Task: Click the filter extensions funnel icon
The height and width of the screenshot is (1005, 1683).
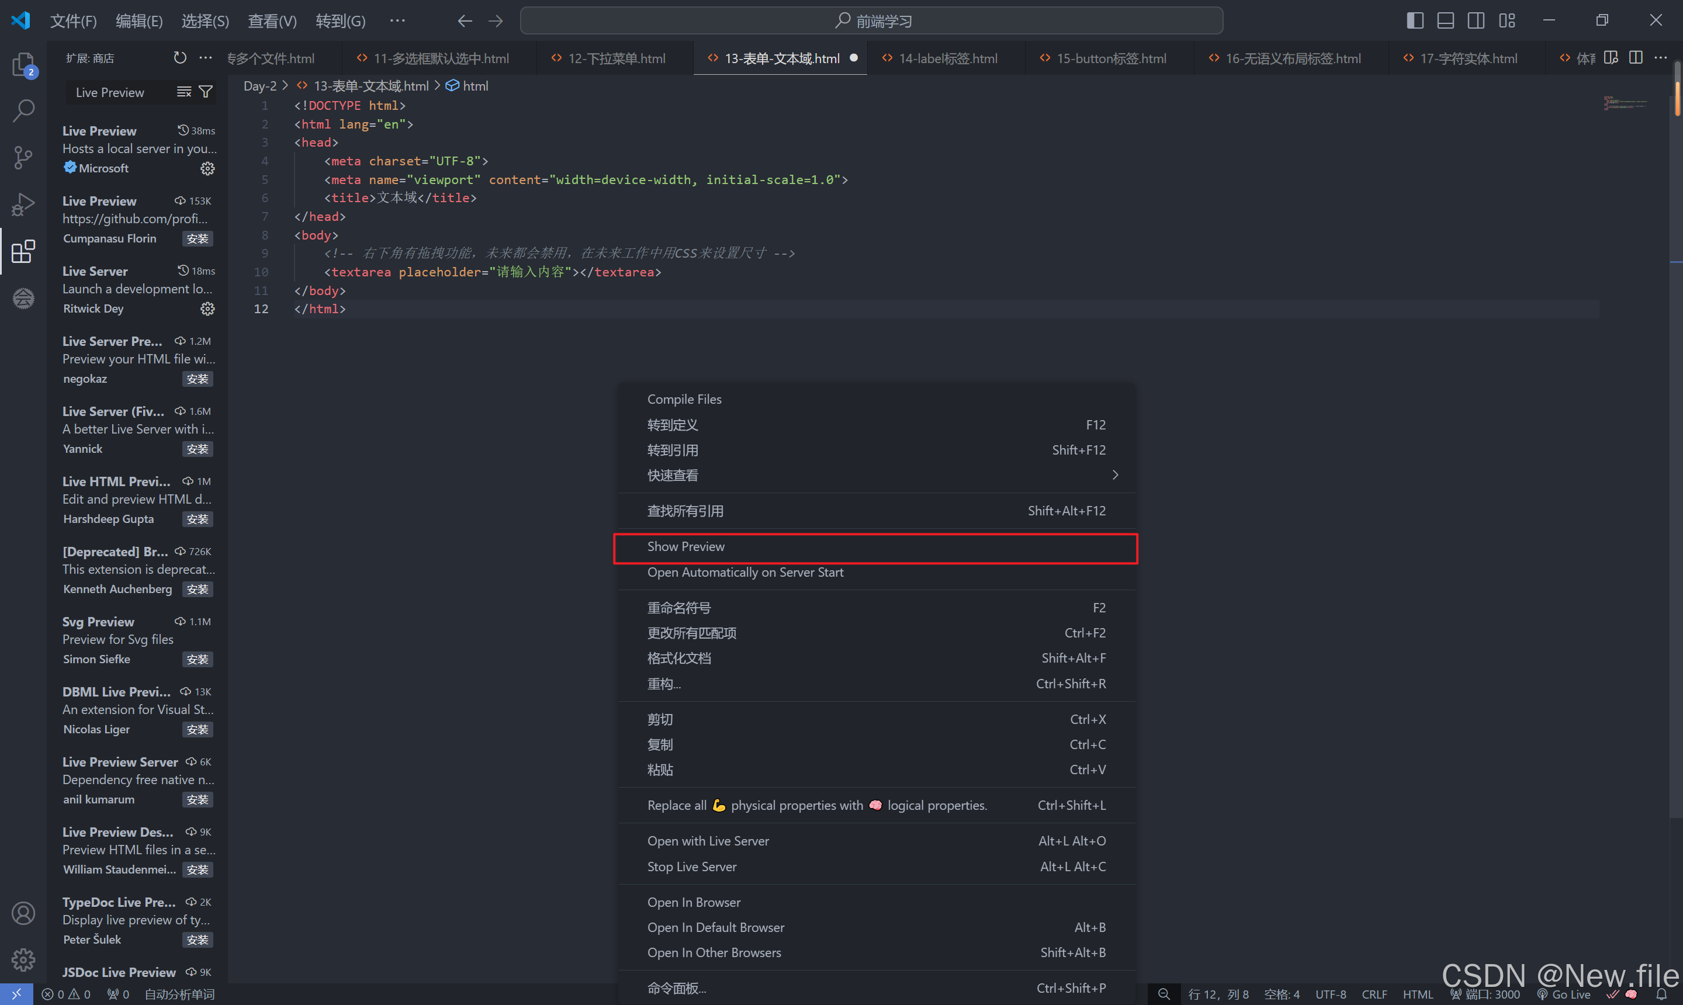Action: (x=206, y=92)
